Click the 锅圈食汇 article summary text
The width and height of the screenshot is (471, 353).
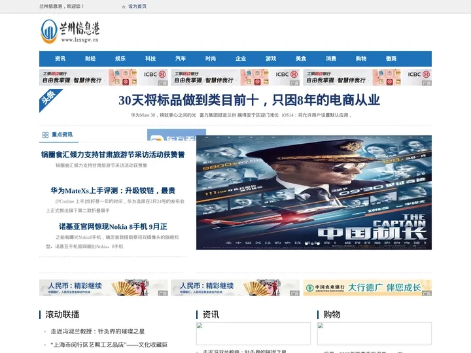point(101,165)
